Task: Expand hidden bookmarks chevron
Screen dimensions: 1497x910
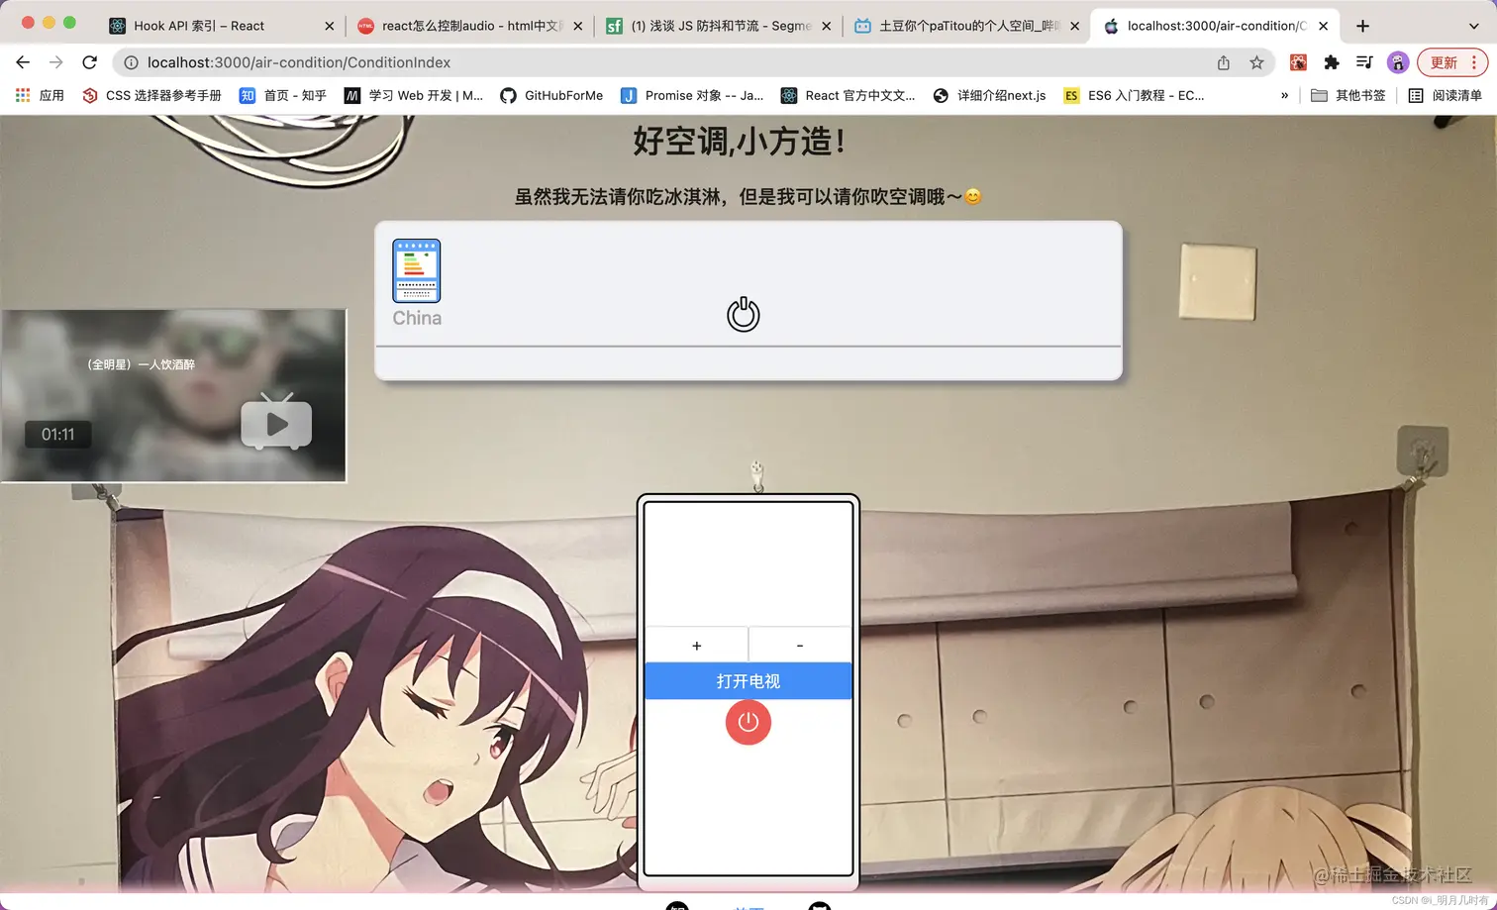Action: [1284, 95]
